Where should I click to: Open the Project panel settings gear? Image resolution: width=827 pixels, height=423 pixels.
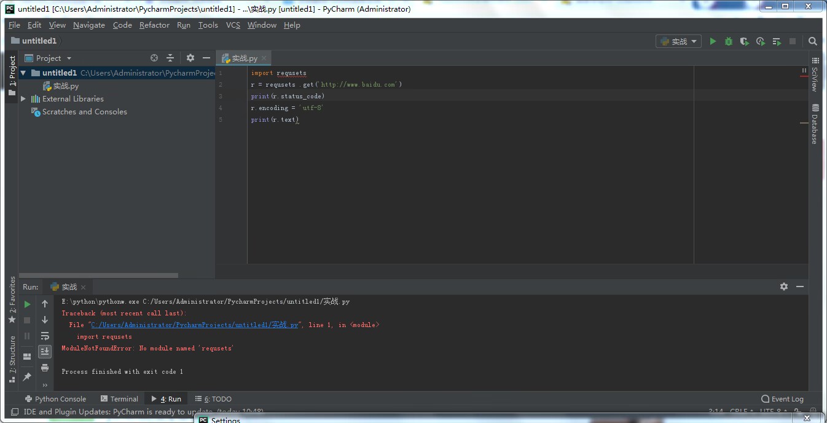click(190, 58)
